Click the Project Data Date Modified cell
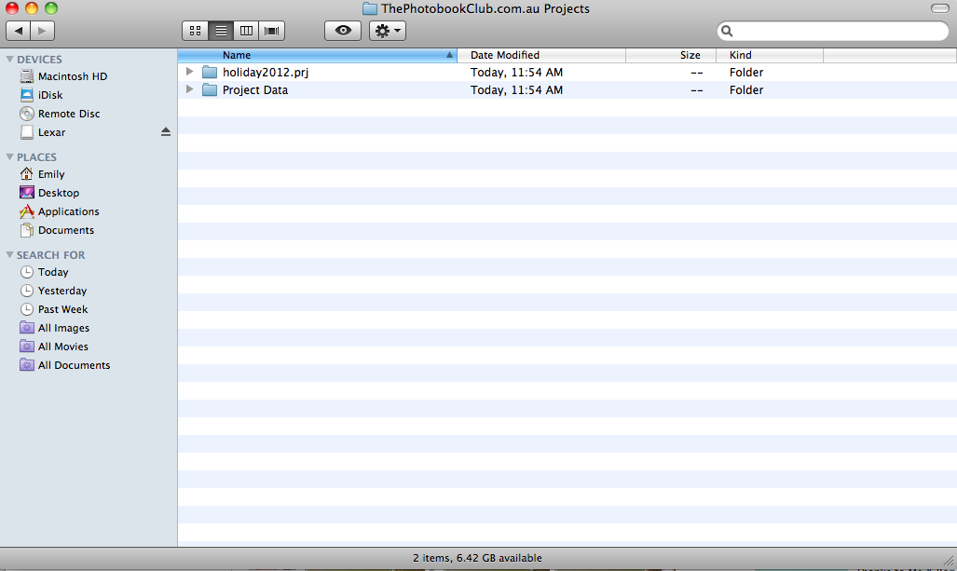 (x=516, y=89)
